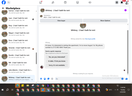The width and height of the screenshot is (132, 96).
Task: Click the More Options button
Action: [x=105, y=21]
